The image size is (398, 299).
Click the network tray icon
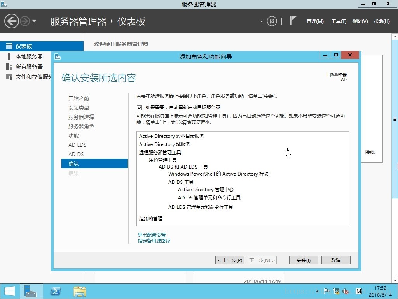pos(336,291)
